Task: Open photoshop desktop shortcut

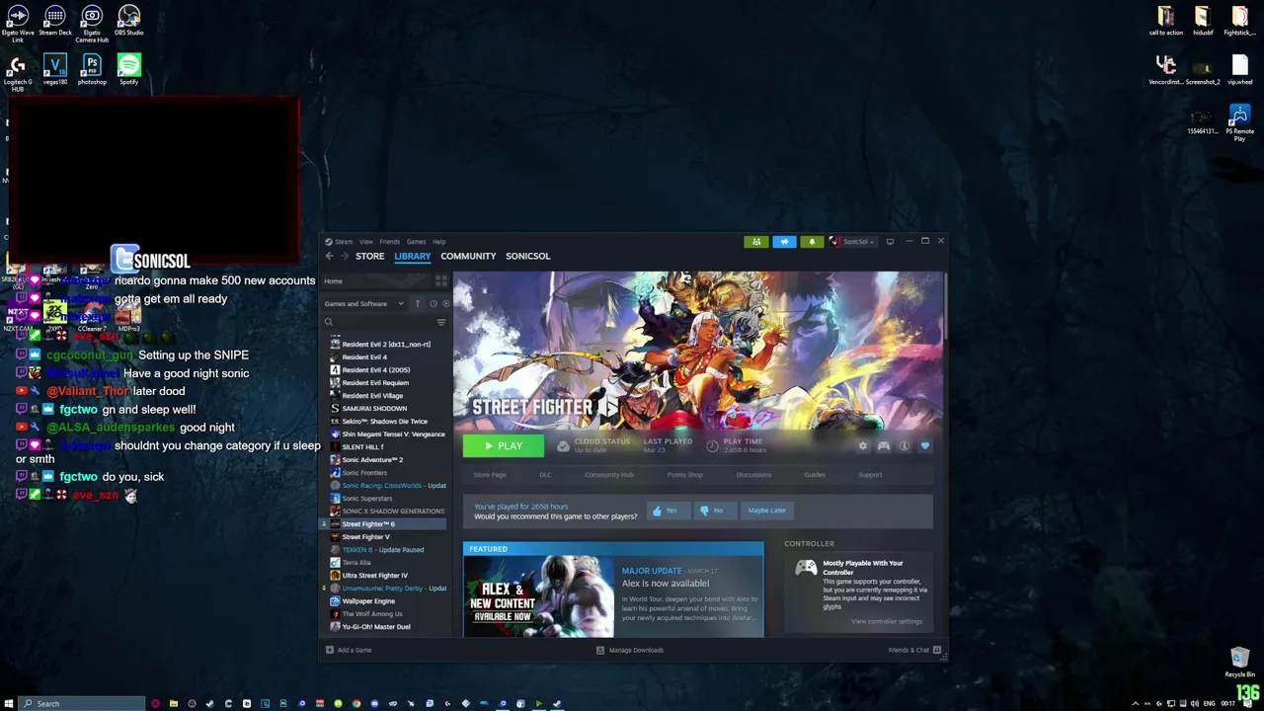Action: (x=92, y=70)
